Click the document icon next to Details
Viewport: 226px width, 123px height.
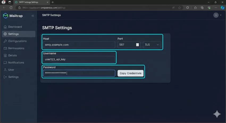click(x=5, y=55)
